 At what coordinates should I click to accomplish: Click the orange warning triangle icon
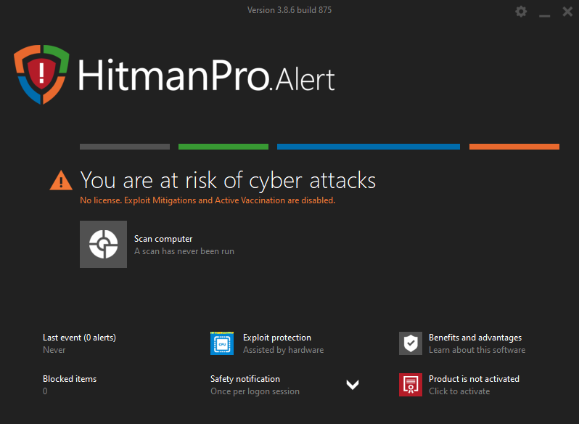coord(61,180)
